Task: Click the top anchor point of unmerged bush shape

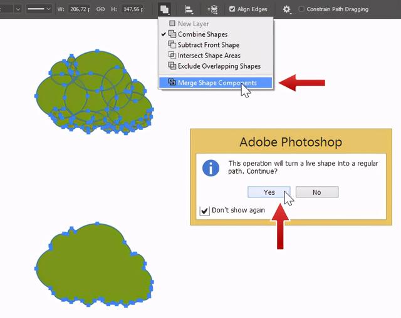Action: 97,51
